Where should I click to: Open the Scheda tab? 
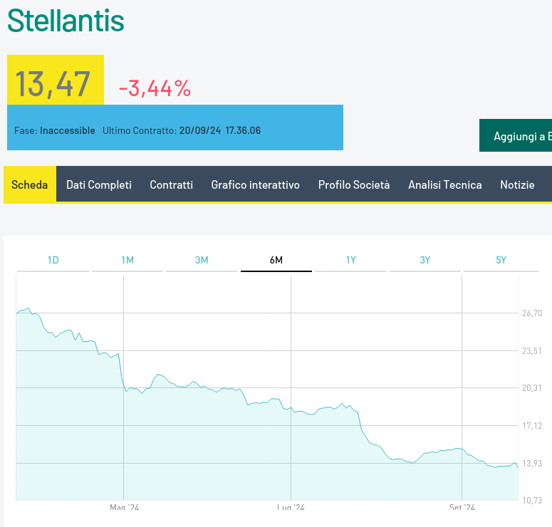(30, 184)
